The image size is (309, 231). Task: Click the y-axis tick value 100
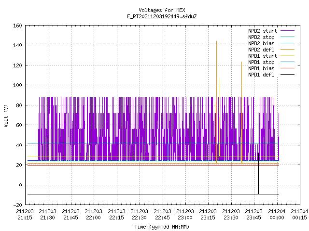[17, 85]
